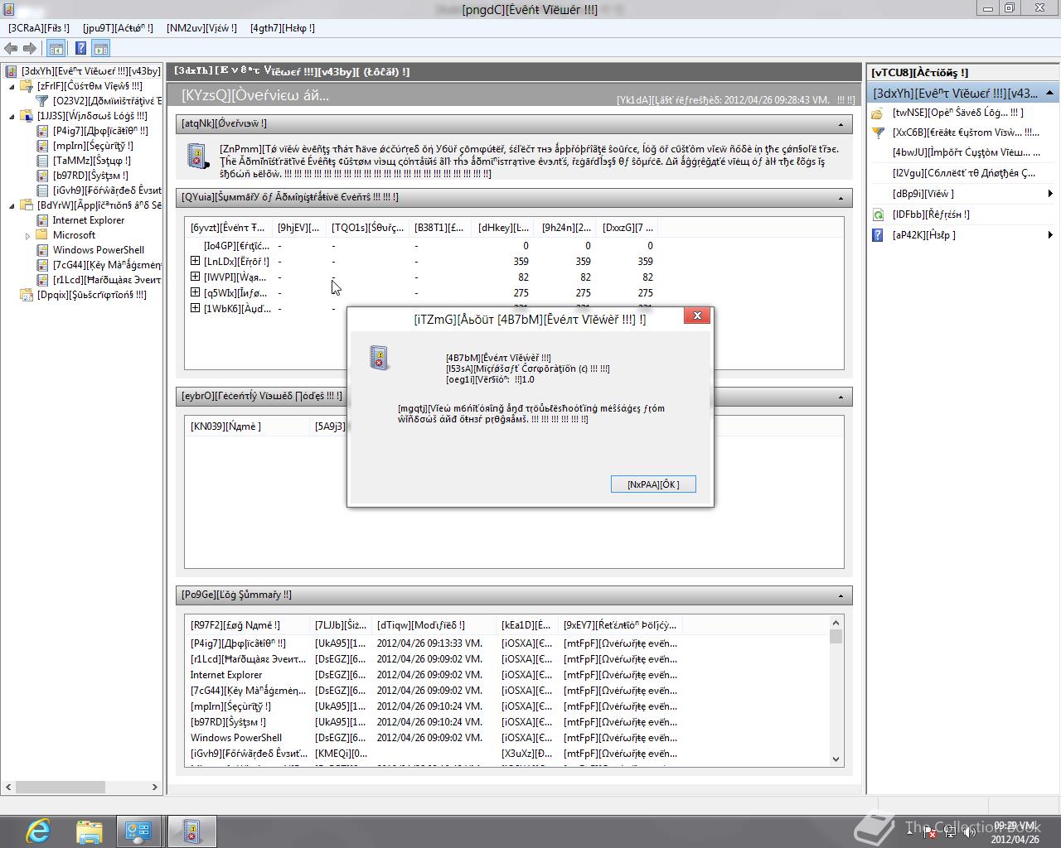The height and width of the screenshot is (848, 1061).
Task: Open Internet Explorer from the taskbar
Action: tap(38, 831)
